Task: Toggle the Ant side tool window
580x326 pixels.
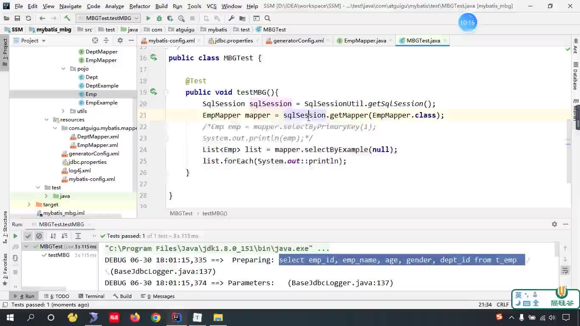Action: coord(576,45)
